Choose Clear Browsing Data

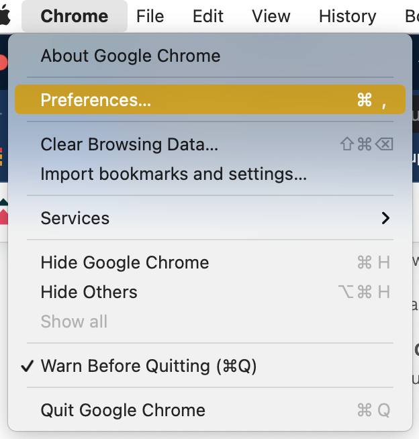tap(210, 144)
